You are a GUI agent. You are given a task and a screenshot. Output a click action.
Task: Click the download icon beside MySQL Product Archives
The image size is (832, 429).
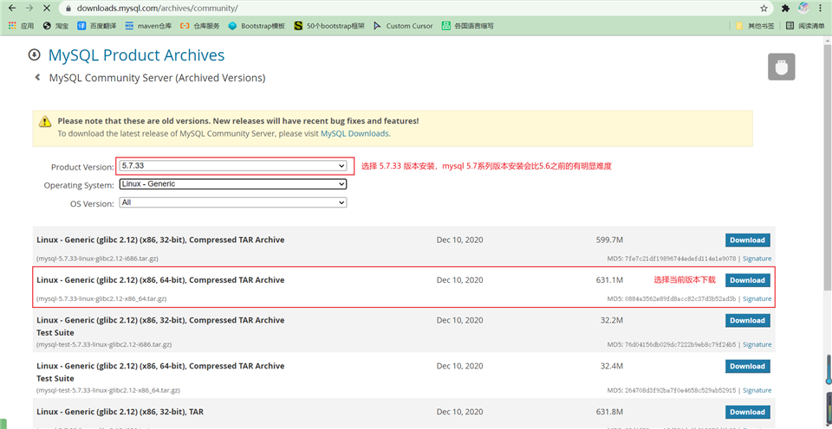(34, 54)
